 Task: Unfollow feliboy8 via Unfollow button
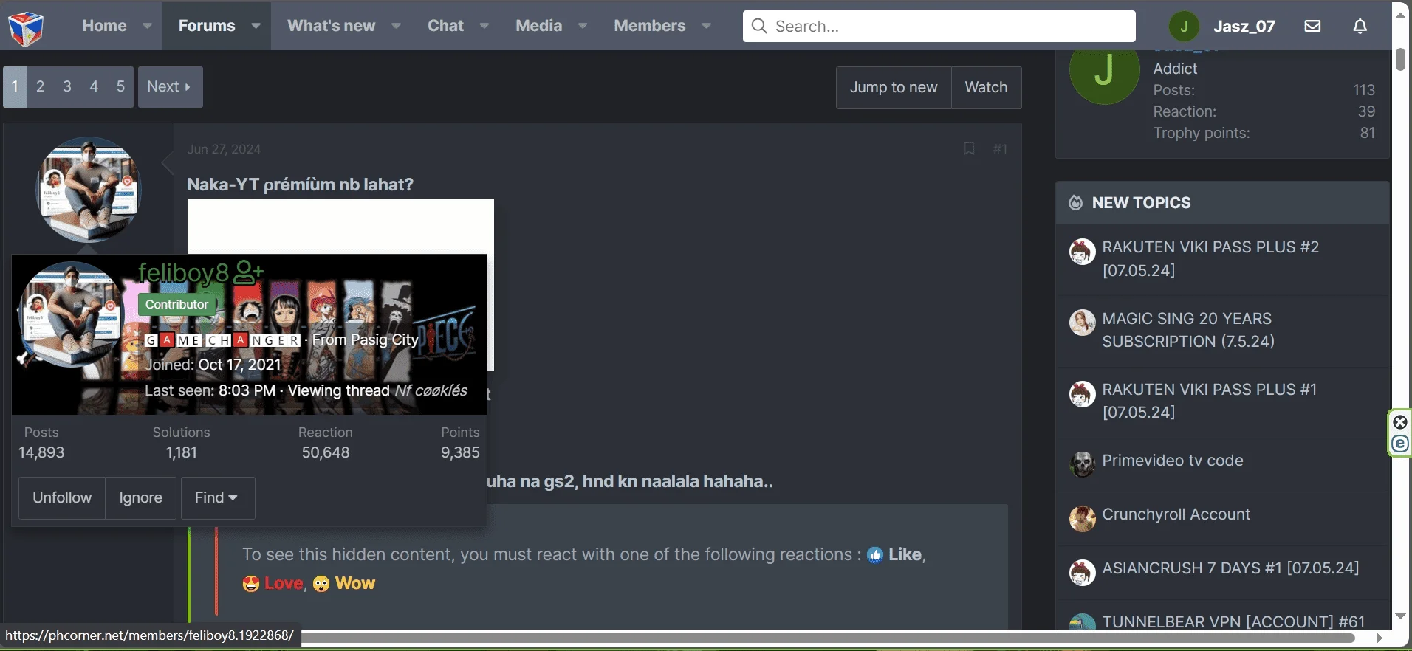[62, 497]
